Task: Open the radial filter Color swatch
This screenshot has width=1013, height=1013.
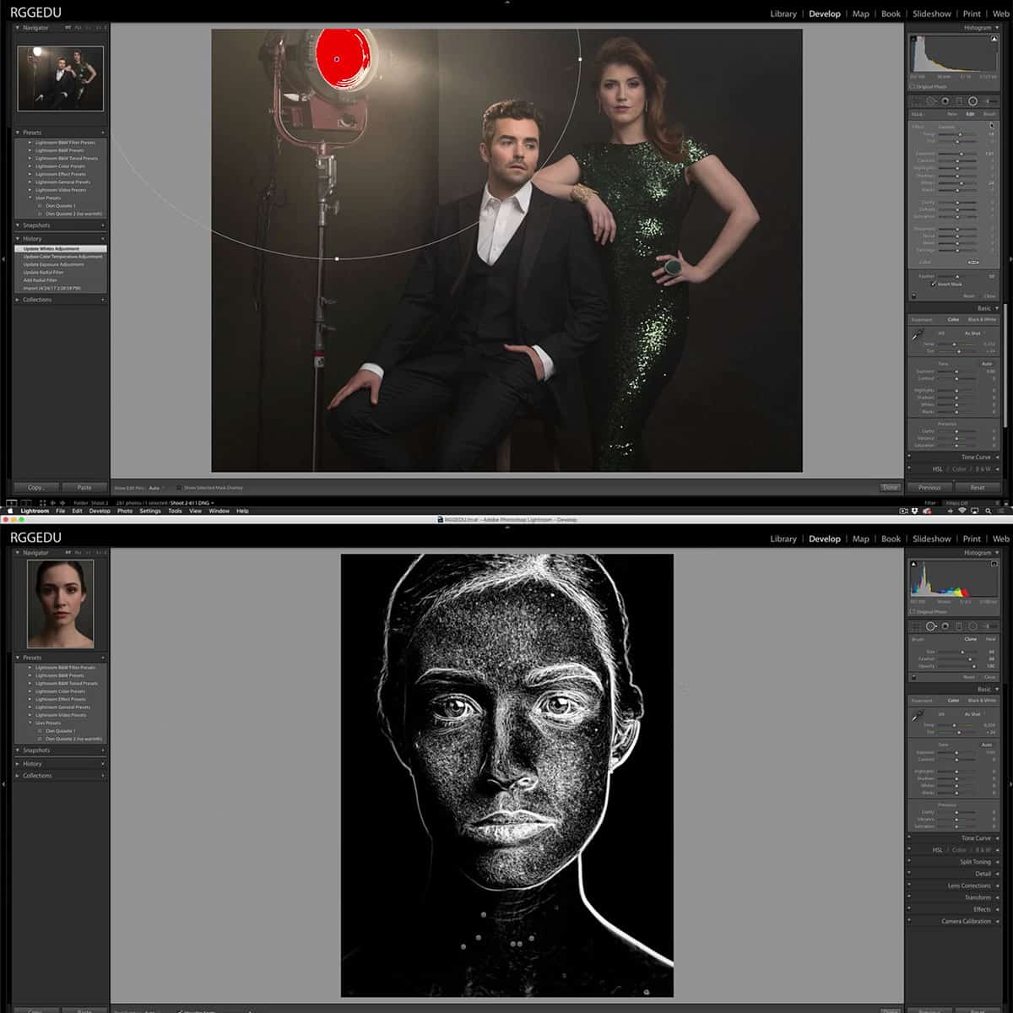Action: click(x=973, y=263)
